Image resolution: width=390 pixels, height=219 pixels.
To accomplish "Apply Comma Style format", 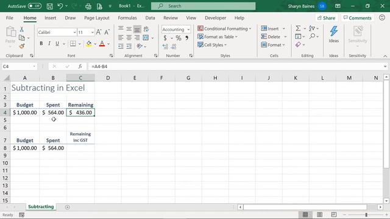I will click(186, 38).
